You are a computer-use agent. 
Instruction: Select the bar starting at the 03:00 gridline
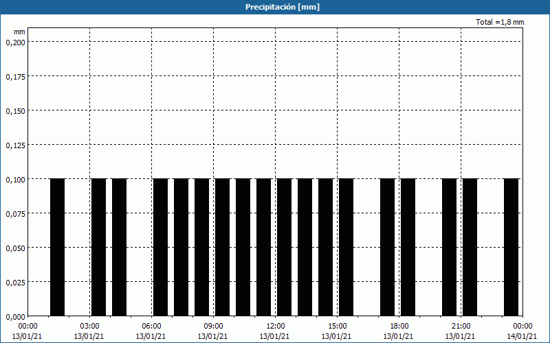tap(98, 248)
